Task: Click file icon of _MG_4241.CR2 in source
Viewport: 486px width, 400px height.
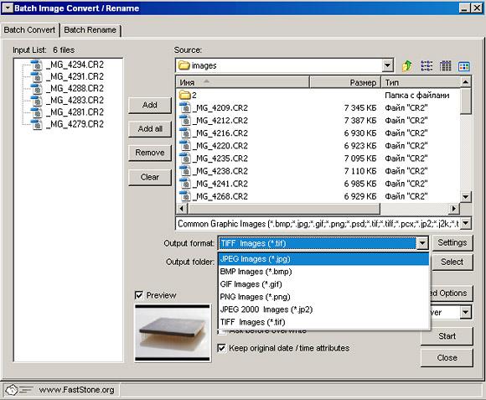Action: tap(185, 184)
